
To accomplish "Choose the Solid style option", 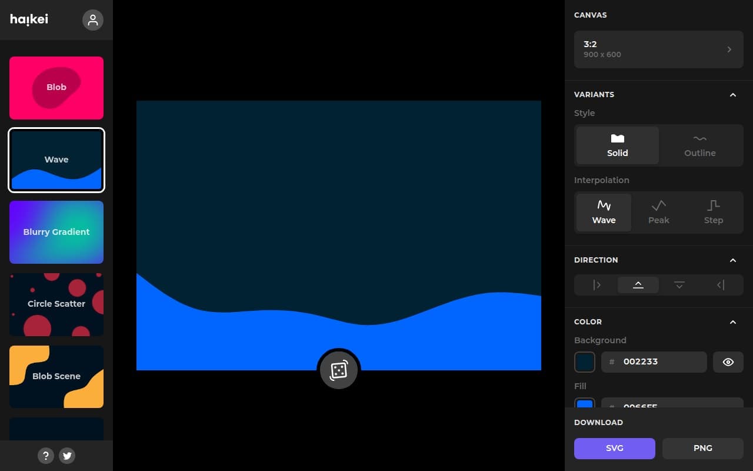I will tap(618, 145).
